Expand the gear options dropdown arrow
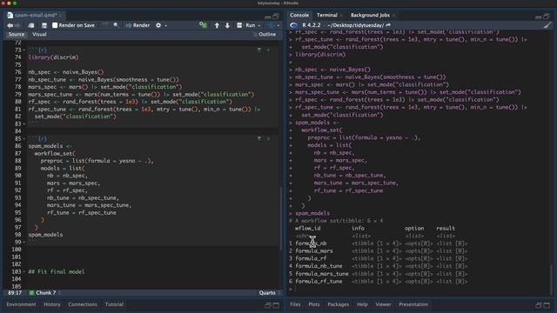 click(166, 25)
